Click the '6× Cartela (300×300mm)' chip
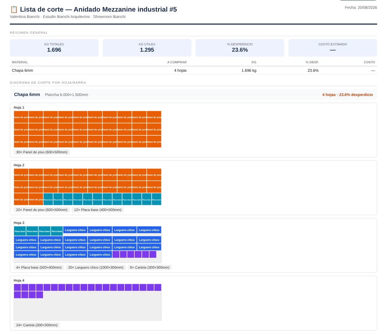The width and height of the screenshot is (387, 334). (x=150, y=268)
